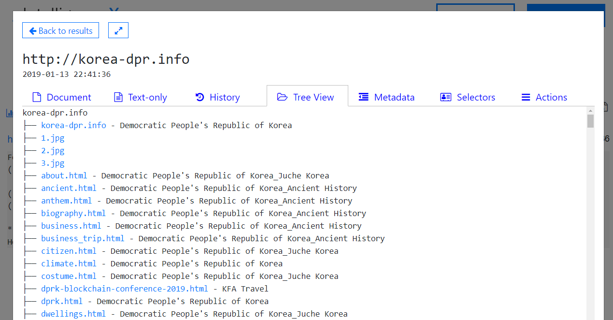Open the 1.jpg file link

tap(53, 138)
